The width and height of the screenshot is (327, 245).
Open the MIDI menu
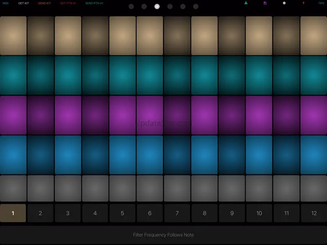point(5,3)
